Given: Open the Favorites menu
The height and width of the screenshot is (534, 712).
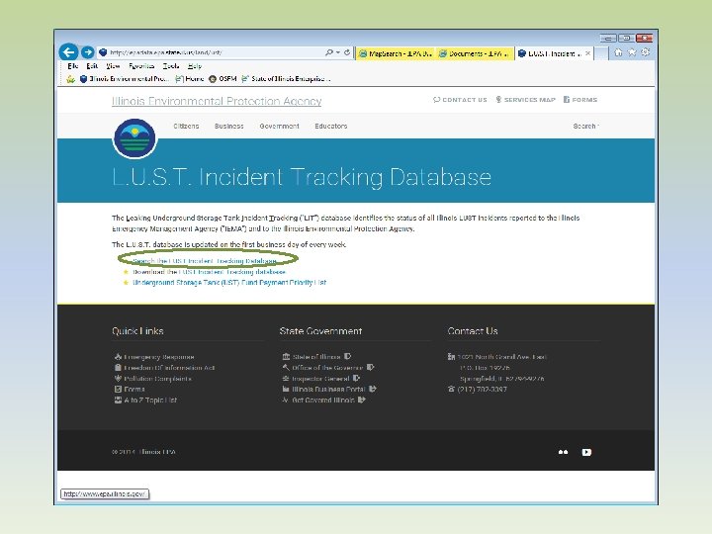Looking at the screenshot, I should click(x=141, y=66).
